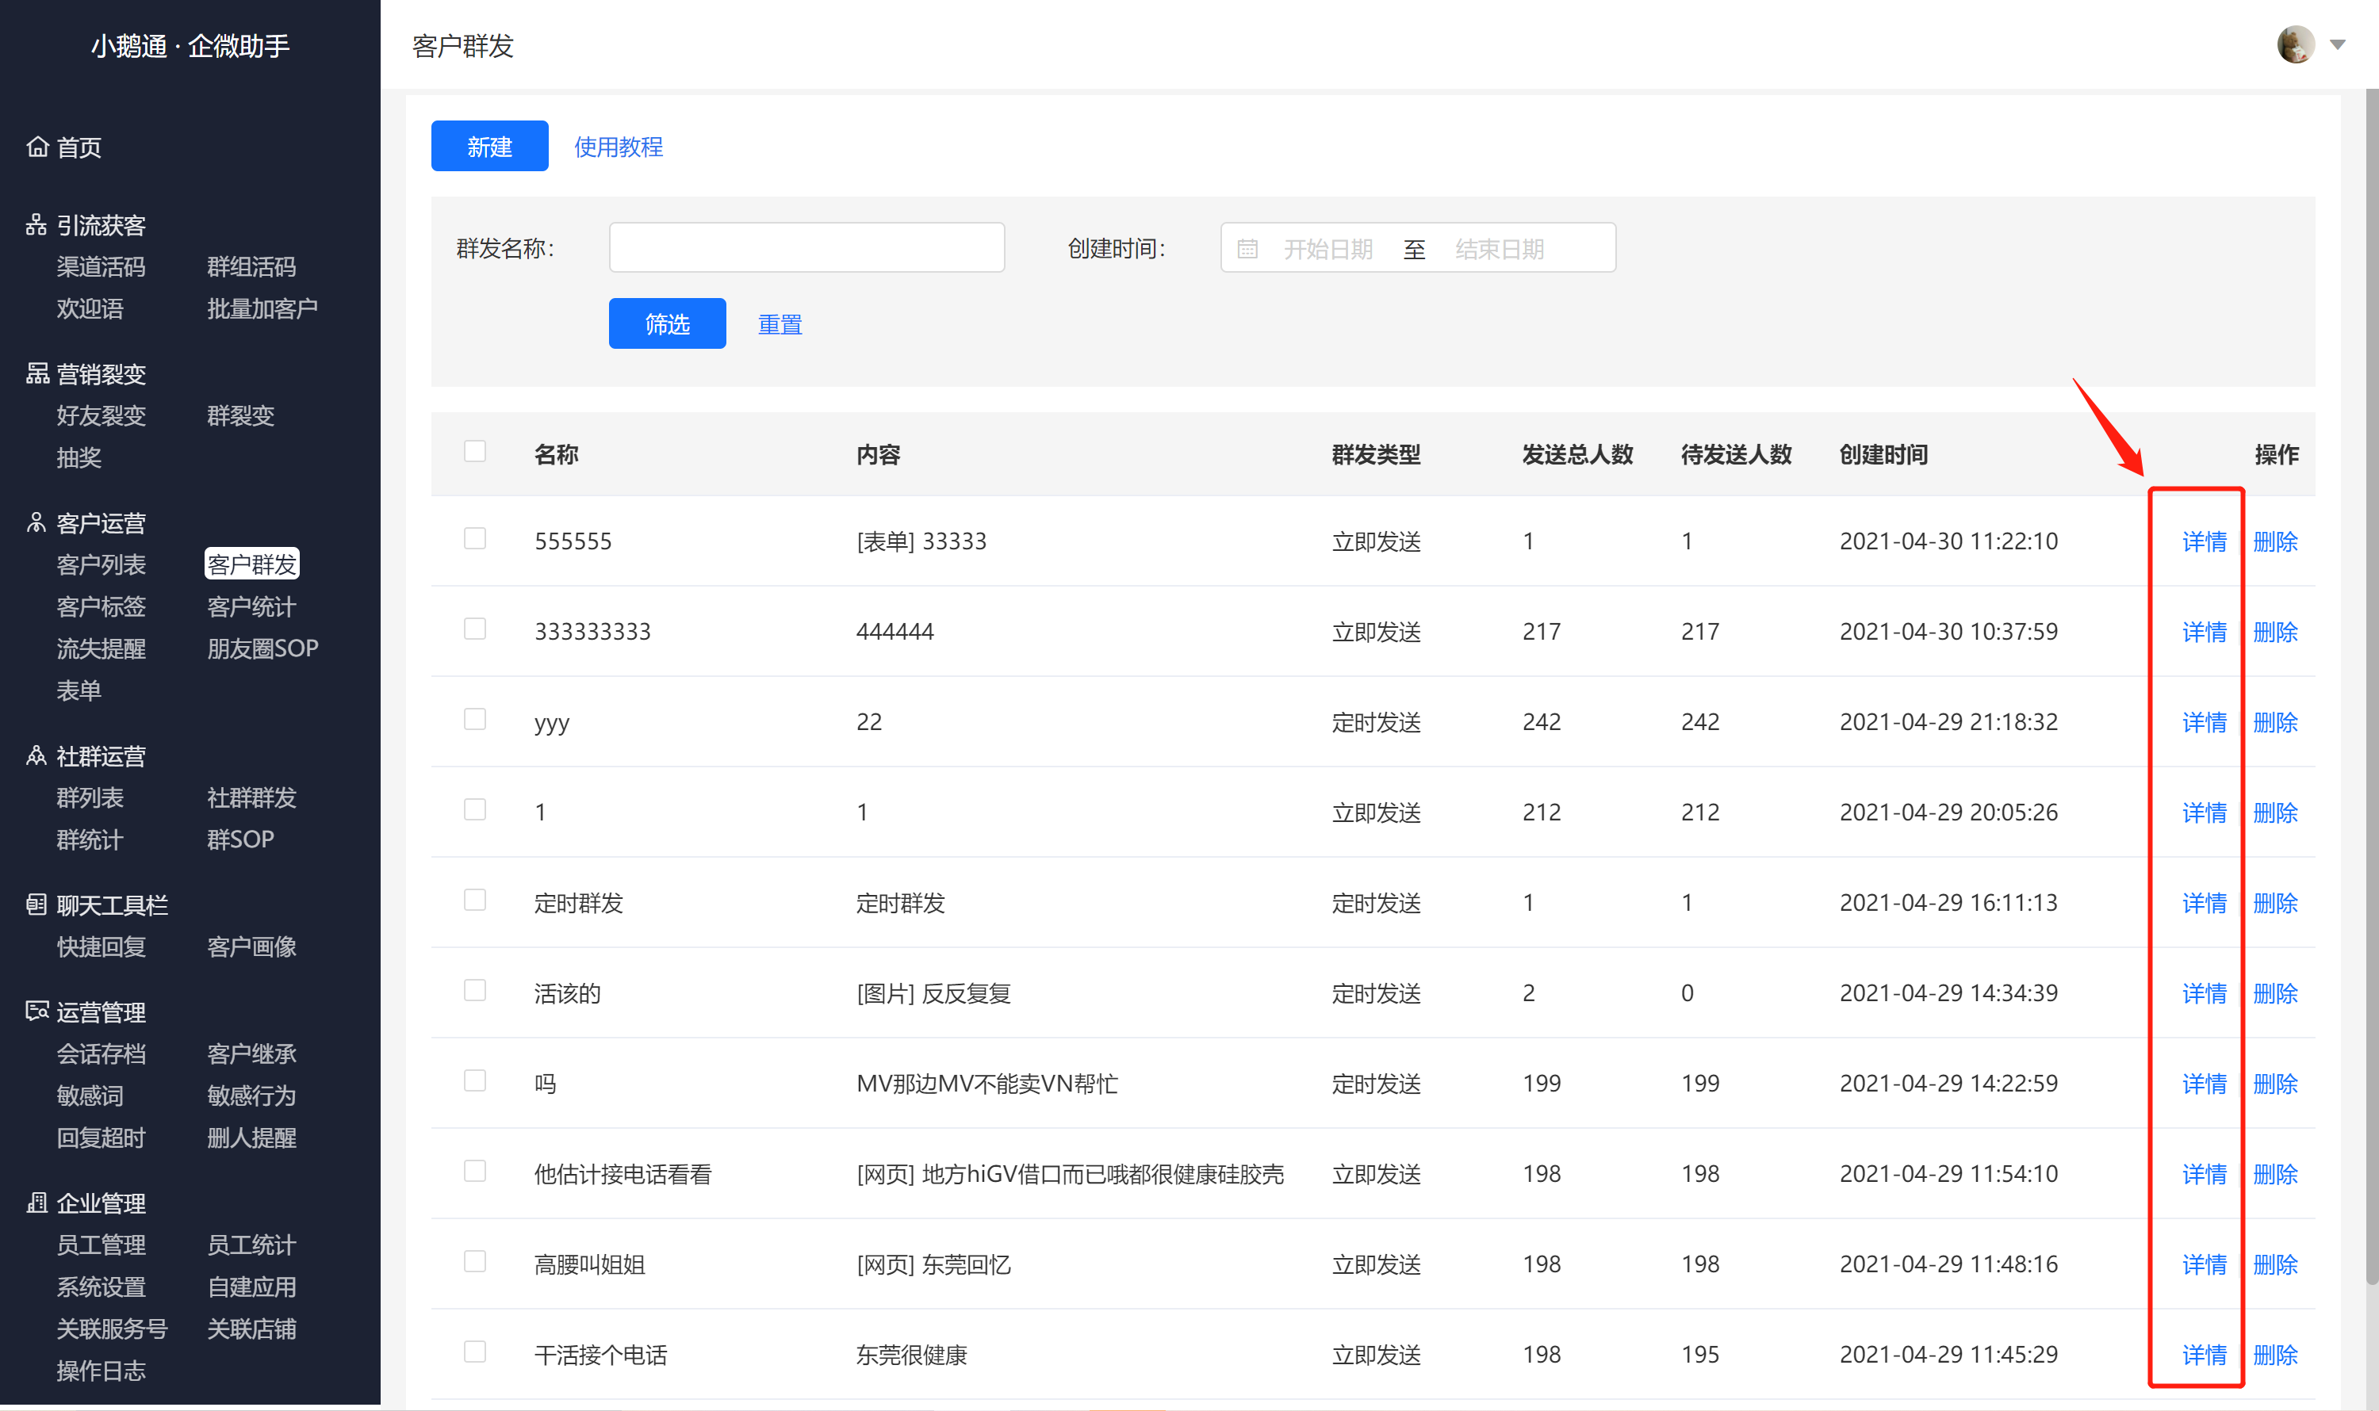Open the user avatar dropdown arrow
Screen dimensions: 2379x1411
coord(2337,44)
